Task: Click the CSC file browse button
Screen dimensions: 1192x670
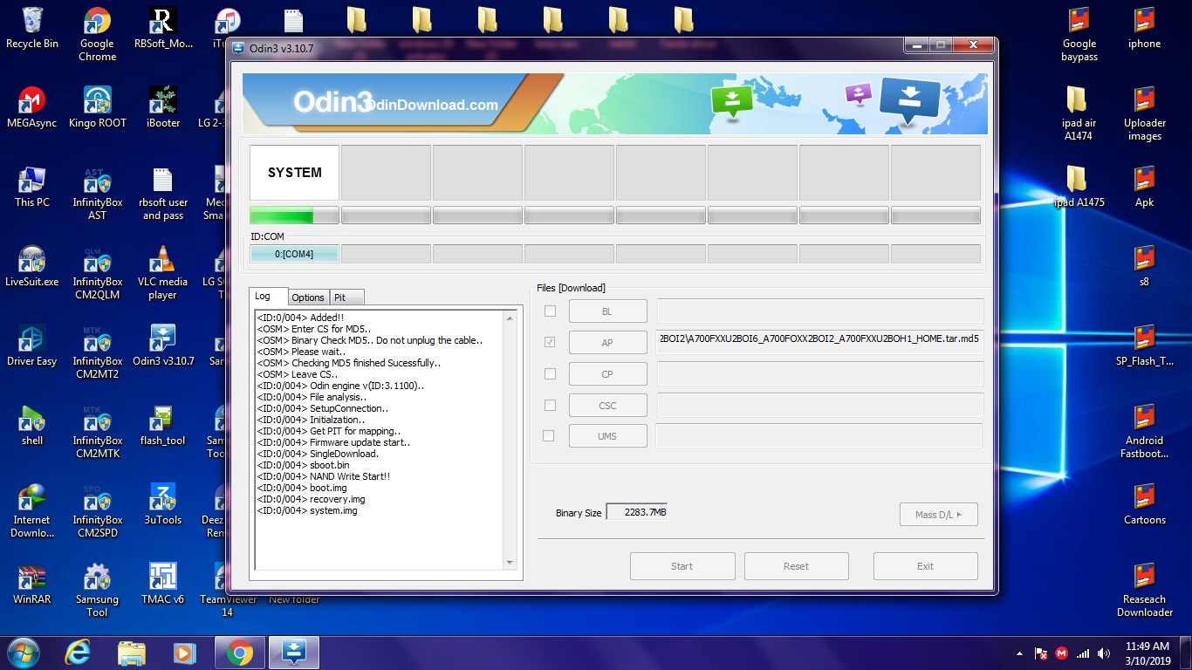Action: click(x=607, y=406)
